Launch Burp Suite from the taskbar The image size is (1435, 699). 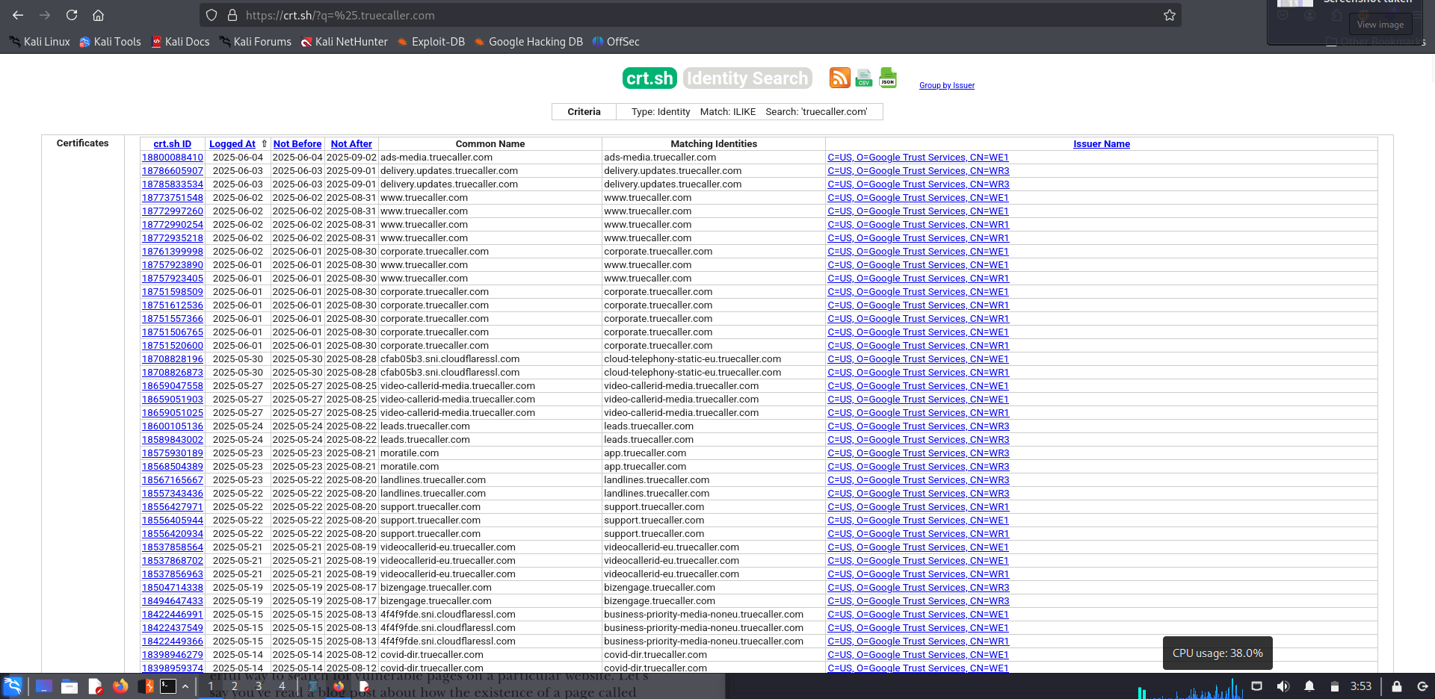(x=146, y=686)
